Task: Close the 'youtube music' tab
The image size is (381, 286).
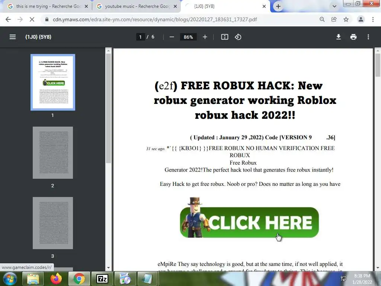Action: click(175, 7)
